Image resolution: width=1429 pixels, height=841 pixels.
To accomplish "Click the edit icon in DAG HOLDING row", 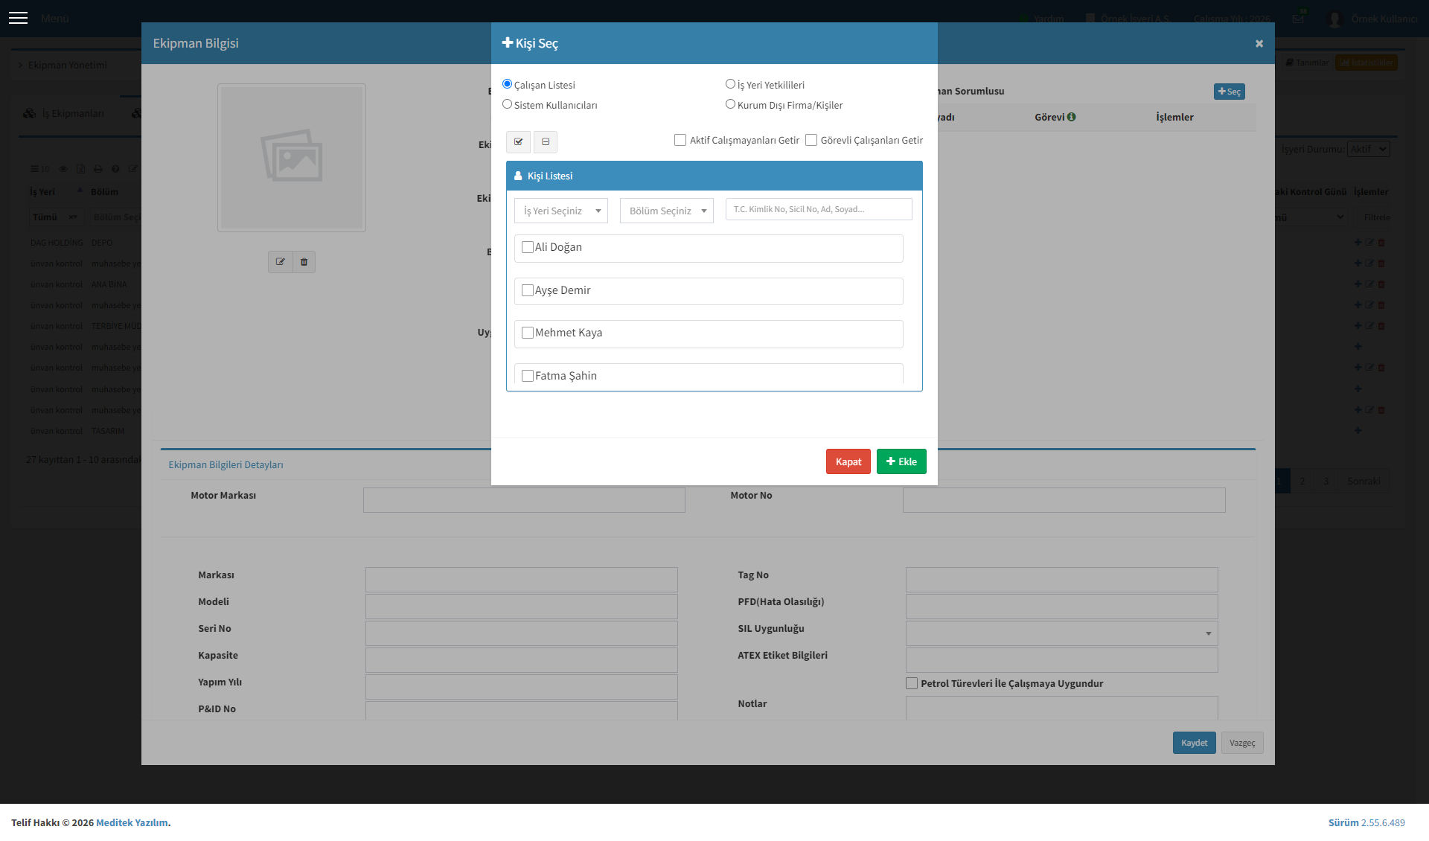I will (x=1369, y=243).
